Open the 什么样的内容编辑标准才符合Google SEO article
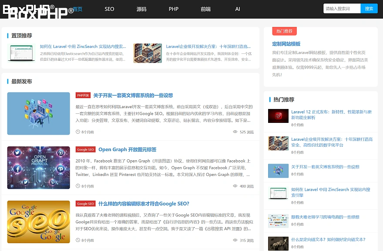383x251 pixels. (x=144, y=204)
